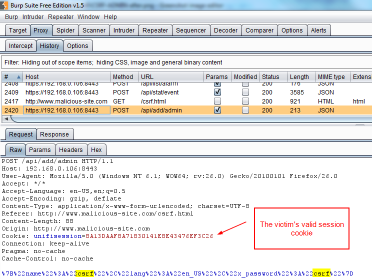Viewport: 372px width, 279px height.
Task: Switch to Headers request view
Action: (x=71, y=150)
